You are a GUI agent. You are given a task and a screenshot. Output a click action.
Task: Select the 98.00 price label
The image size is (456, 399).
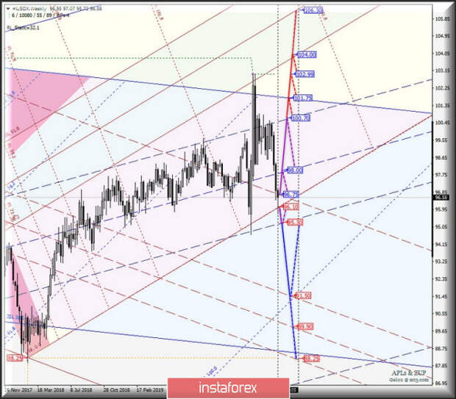(x=295, y=170)
